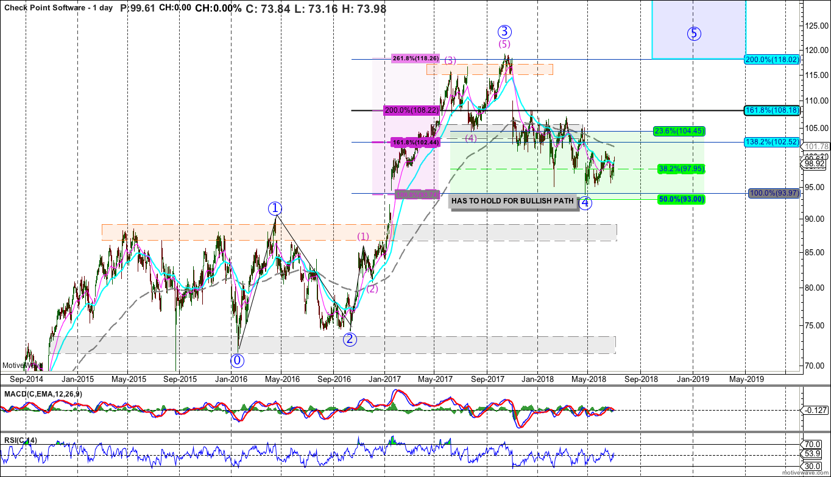Click the 'Check Point Software - 1 day' chart title
The image size is (831, 477).
point(58,8)
